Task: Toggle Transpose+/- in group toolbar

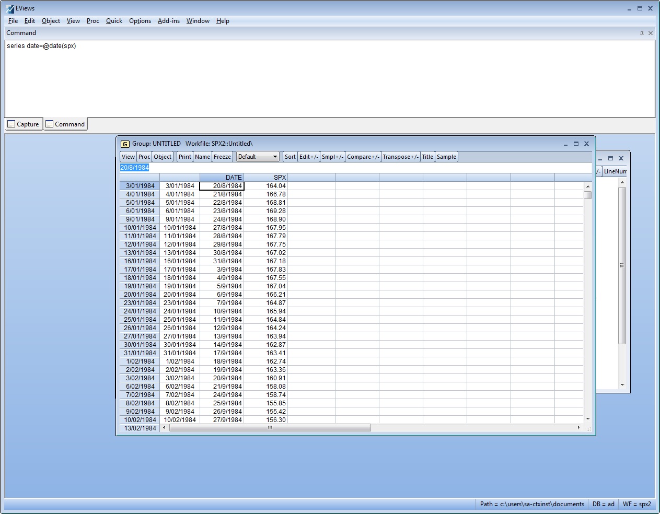Action: tap(400, 157)
